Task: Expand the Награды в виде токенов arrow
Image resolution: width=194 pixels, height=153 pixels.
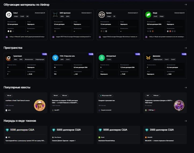Action: coord(186,121)
